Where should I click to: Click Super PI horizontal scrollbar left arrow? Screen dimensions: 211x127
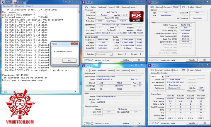(3, 92)
